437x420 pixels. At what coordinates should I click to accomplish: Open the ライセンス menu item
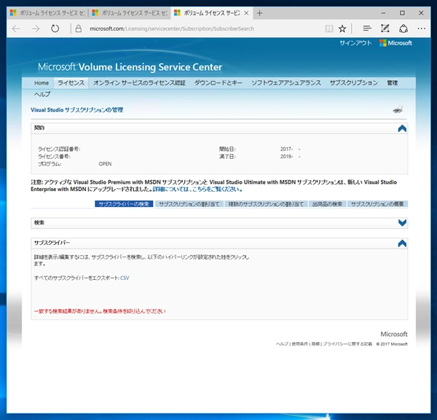tap(71, 83)
